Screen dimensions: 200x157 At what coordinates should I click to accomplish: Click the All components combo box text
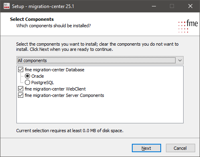[32, 60]
